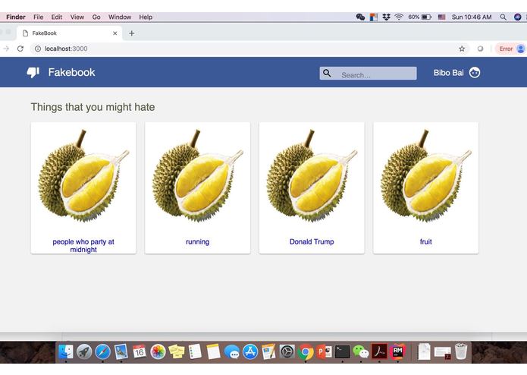Reload the page with the refresh icon

(20, 49)
